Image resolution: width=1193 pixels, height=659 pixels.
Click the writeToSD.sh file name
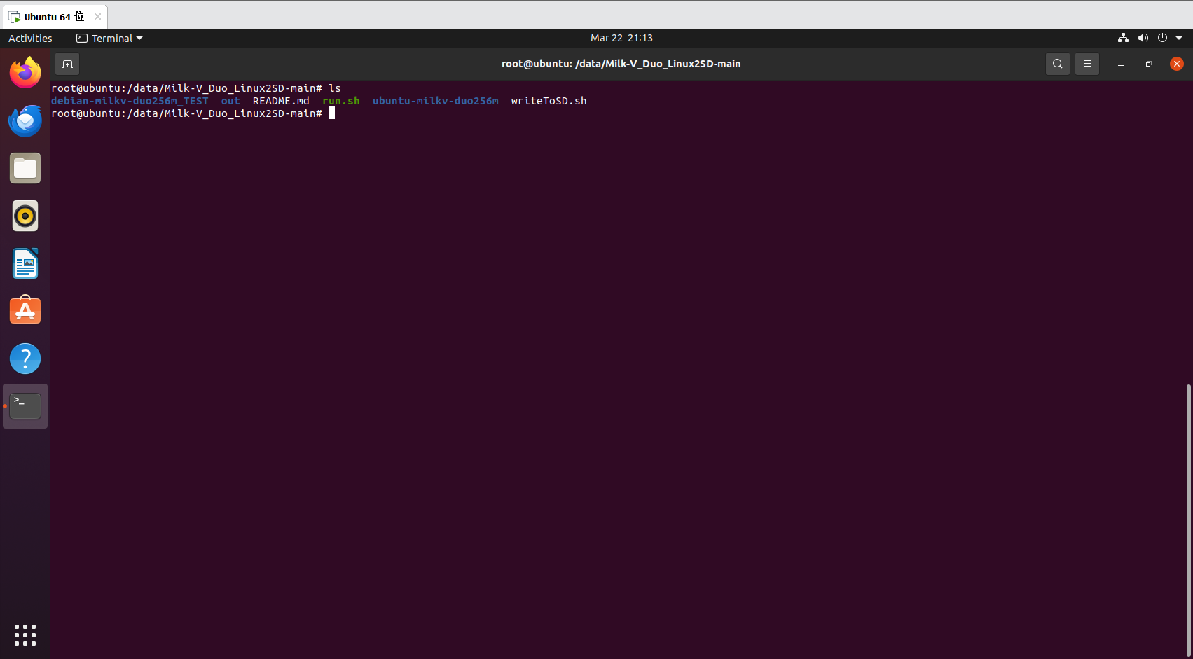[549, 101]
